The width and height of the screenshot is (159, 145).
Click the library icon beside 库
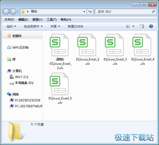click(x=9, y=59)
